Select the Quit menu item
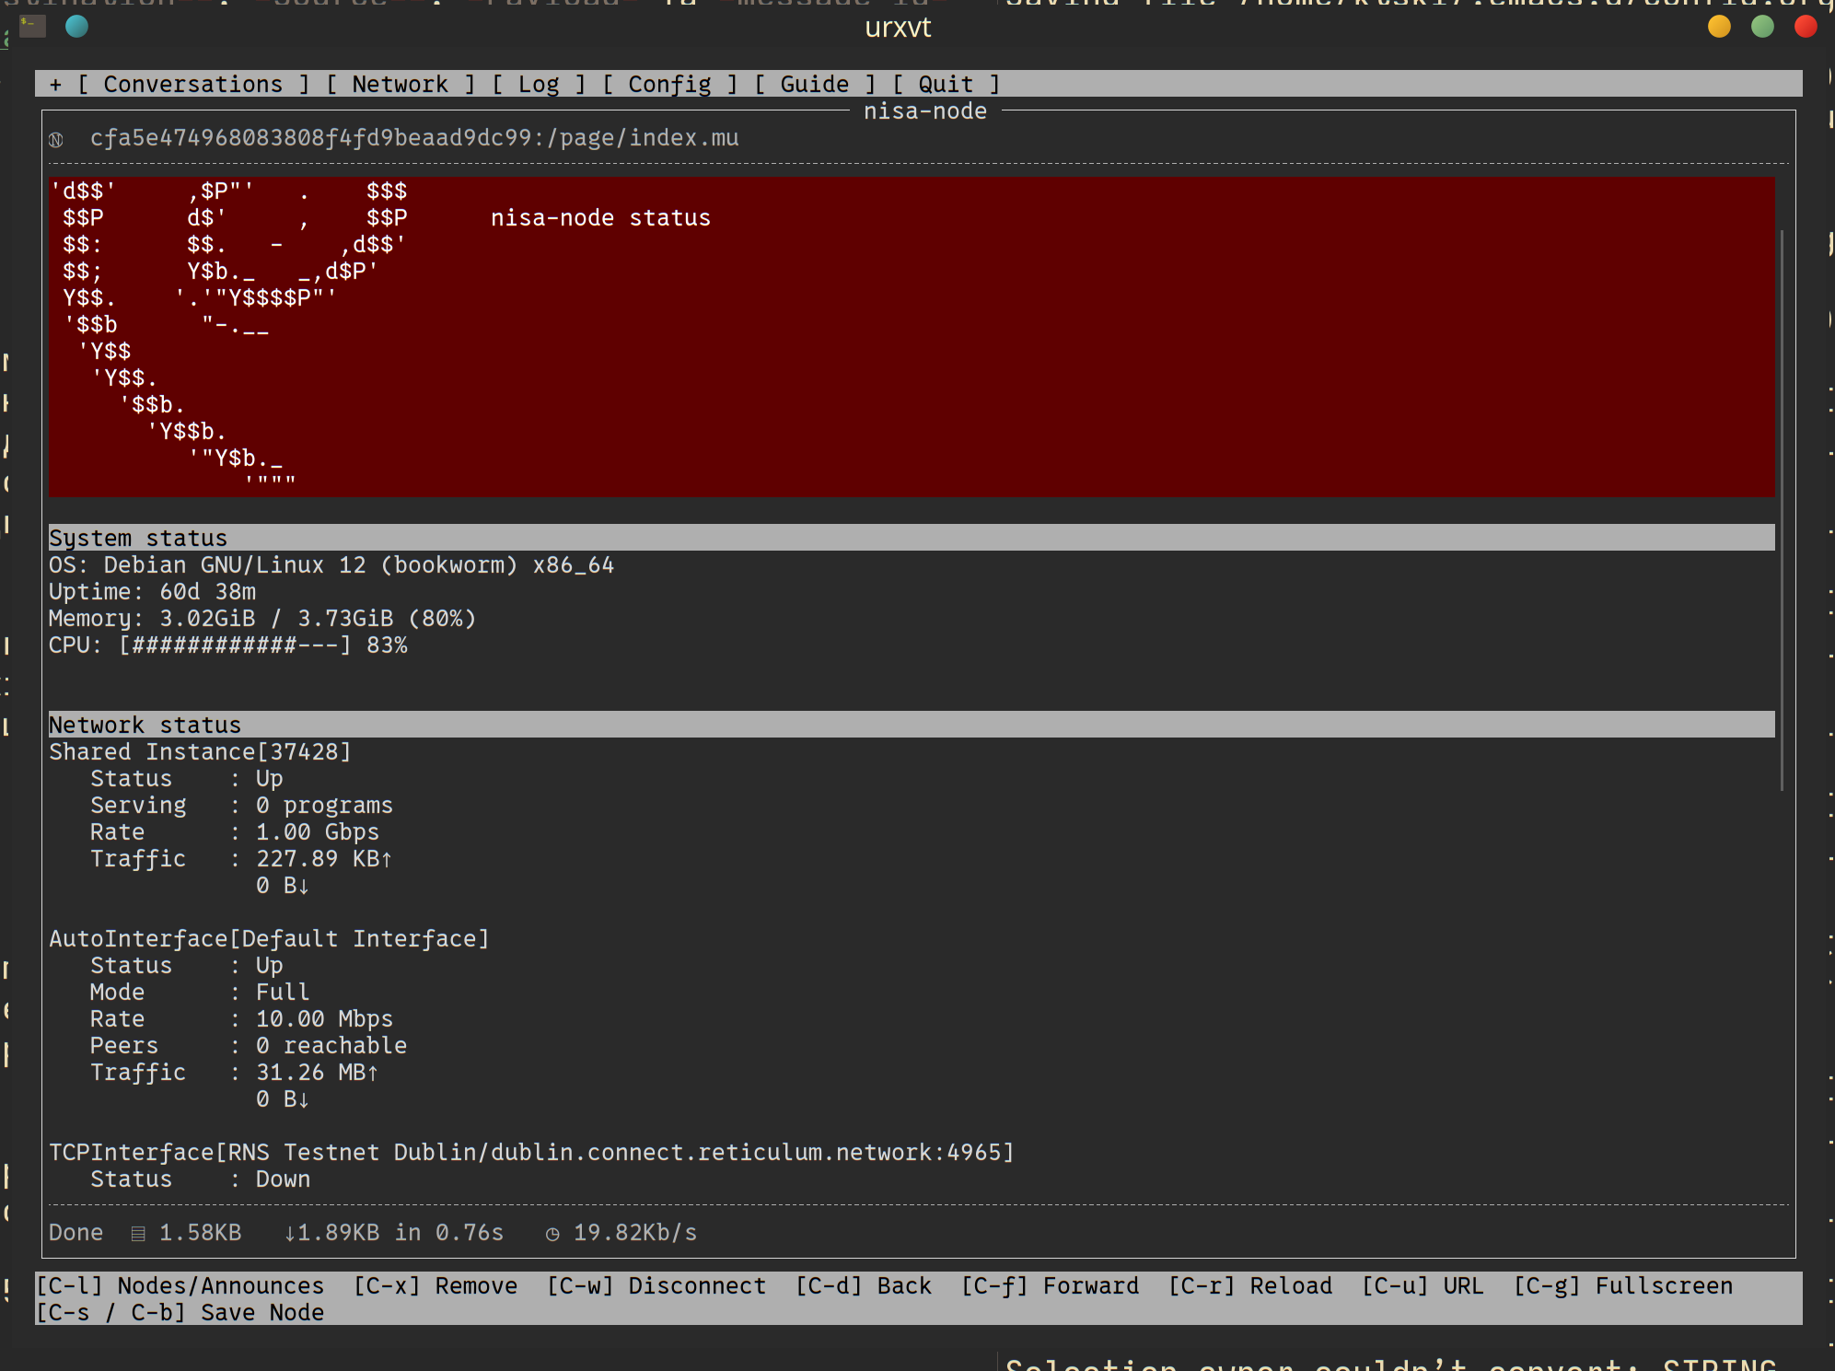Image resolution: width=1835 pixels, height=1371 pixels. point(946,85)
